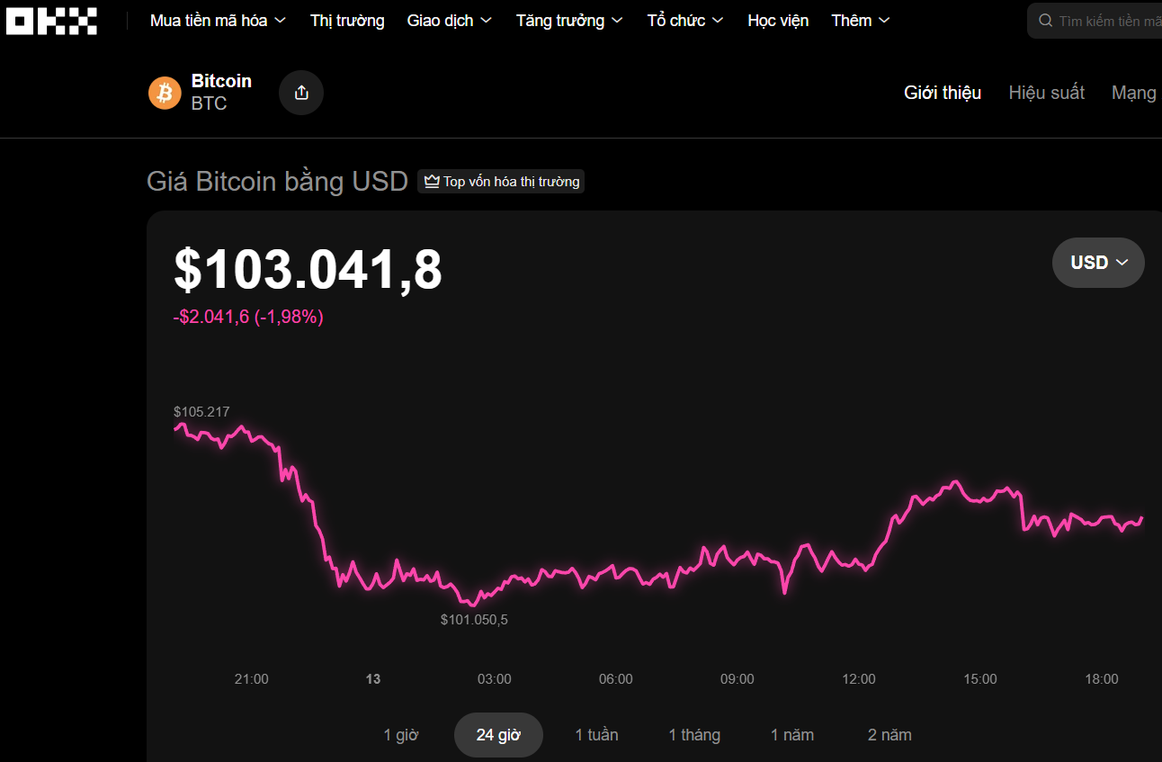This screenshot has height=762, width=1162.
Task: Switch chart to 1 giờ timeframe
Action: coord(401,734)
